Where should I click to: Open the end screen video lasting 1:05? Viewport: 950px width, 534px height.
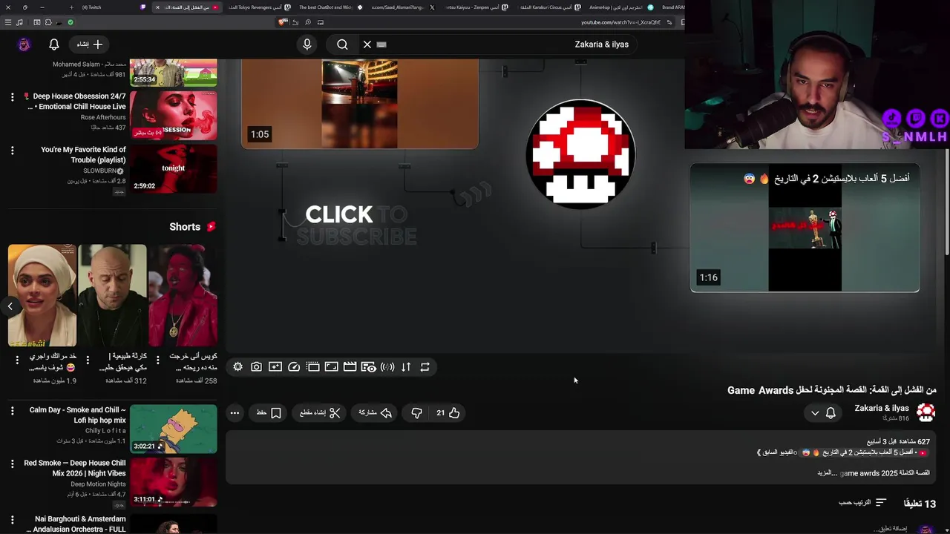point(360,104)
